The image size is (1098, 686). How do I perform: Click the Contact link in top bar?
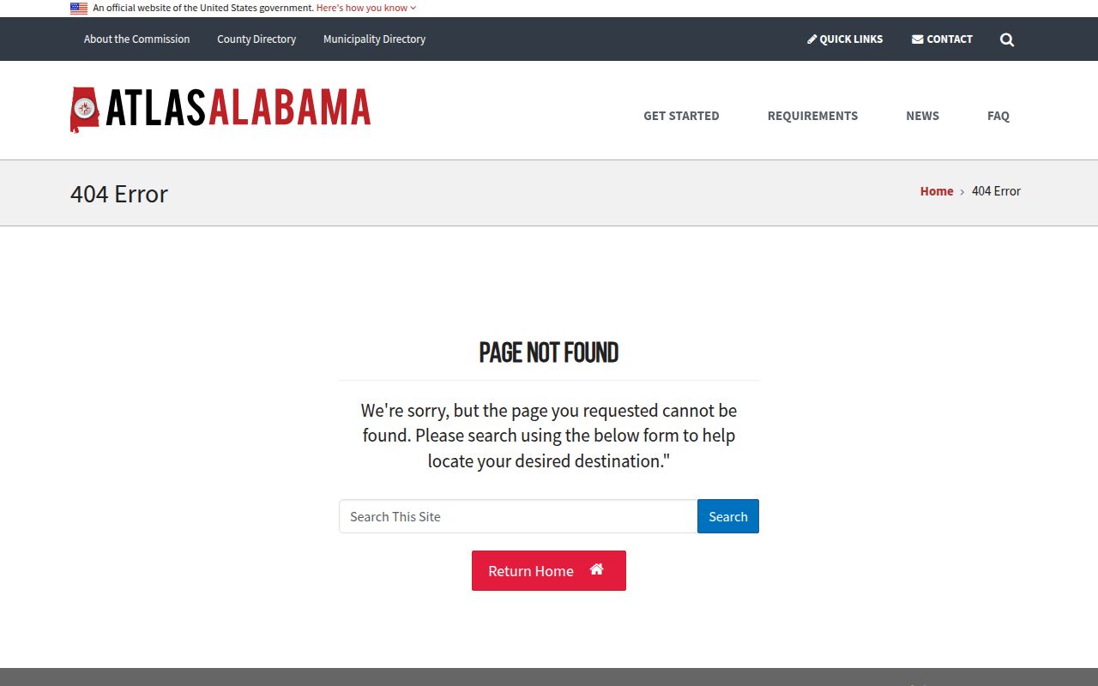click(x=950, y=39)
